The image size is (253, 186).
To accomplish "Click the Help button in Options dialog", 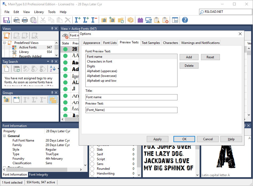I will [x=231, y=139].
